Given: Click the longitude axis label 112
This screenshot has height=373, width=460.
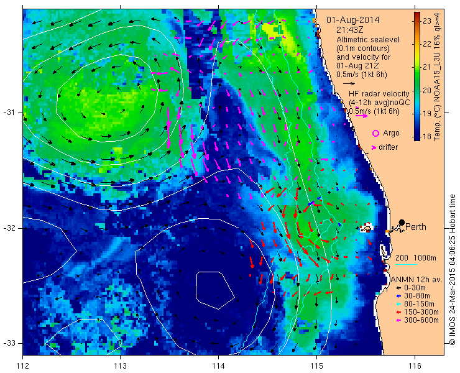Looking at the screenshot, I should (x=23, y=366).
